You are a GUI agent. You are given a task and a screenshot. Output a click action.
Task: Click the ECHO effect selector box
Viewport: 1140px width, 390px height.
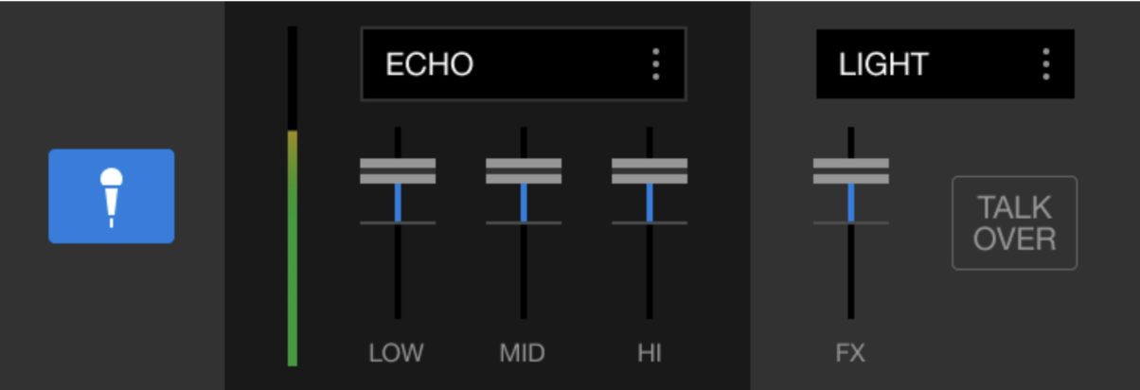523,63
